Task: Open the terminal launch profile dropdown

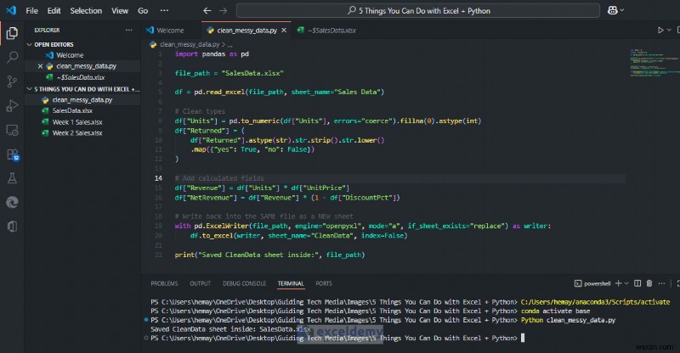Action: [x=626, y=283]
